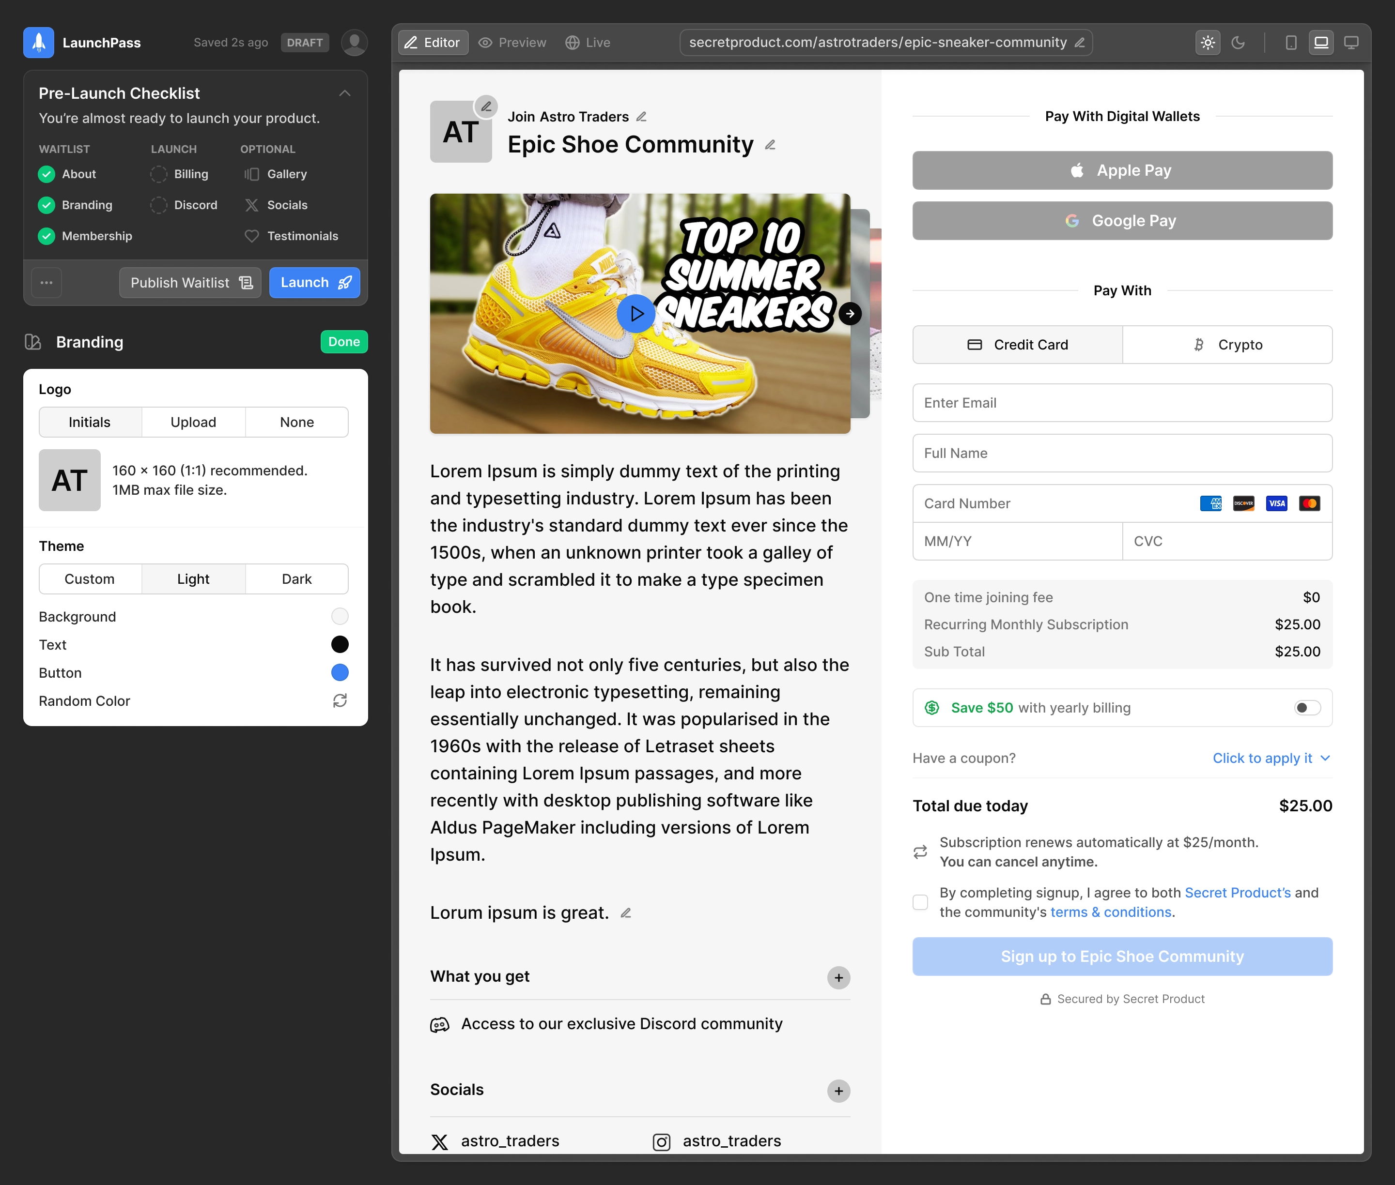Screen dimensions: 1395x1185
Task: Open the Testimonials checklist item
Action: 291,236
